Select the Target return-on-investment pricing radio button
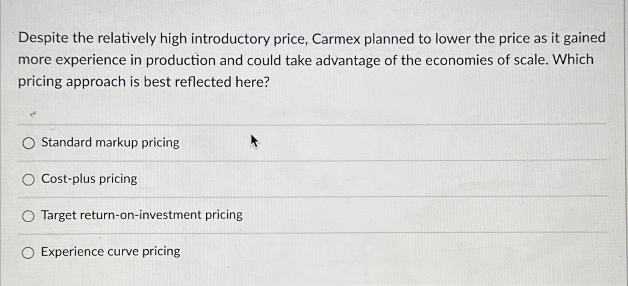 [x=28, y=216]
